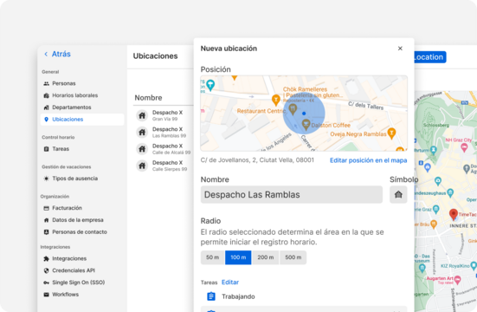
Task: Click the Trabajando task icon
Action: coord(211,296)
